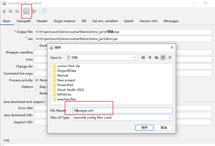The image size is (215, 146).
Task: Click the Output file path field
Action: coord(123,32)
